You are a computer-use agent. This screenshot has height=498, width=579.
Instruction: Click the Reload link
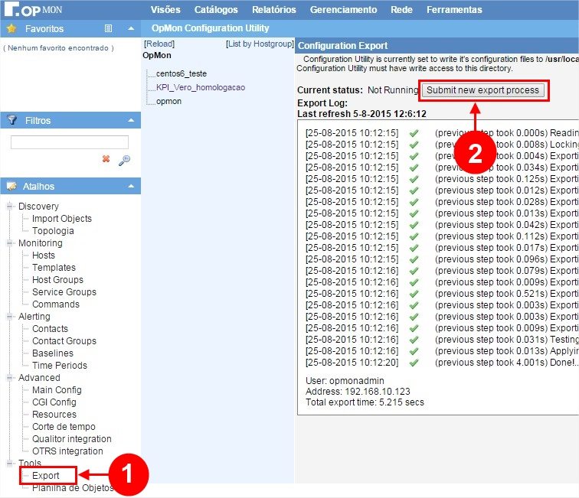click(x=159, y=44)
